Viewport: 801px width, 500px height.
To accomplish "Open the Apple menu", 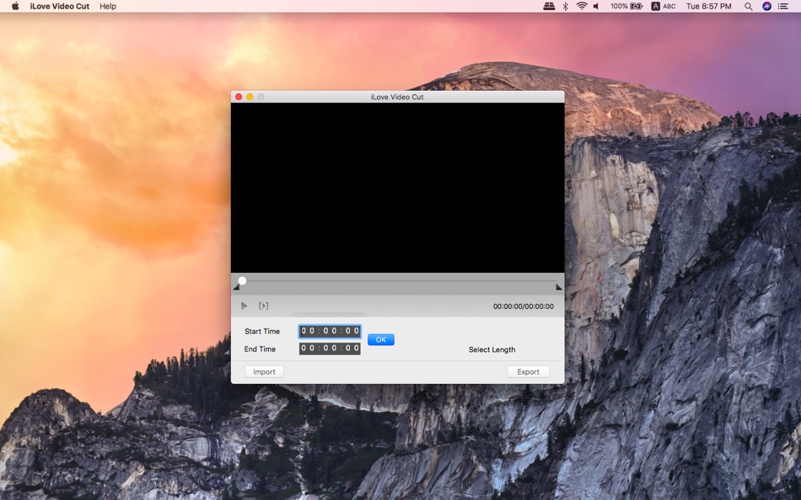I will point(15,6).
